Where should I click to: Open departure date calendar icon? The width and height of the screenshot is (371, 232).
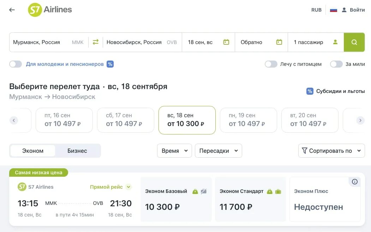pos(226,42)
